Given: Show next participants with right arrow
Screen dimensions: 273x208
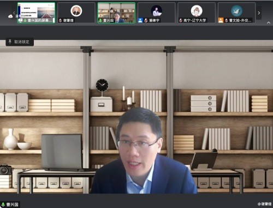Looking at the screenshot, I should tap(259, 13).
